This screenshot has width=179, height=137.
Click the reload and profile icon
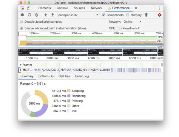click(x=29, y=15)
